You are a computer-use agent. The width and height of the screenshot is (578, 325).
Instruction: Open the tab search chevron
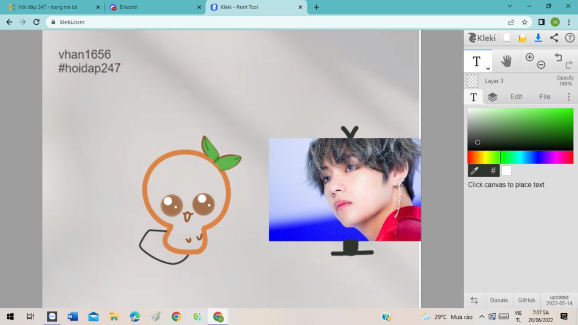[x=510, y=6]
